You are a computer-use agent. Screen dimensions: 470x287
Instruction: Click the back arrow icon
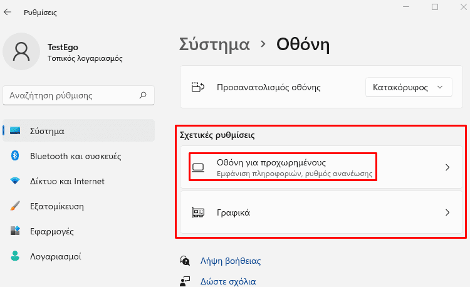tap(8, 12)
